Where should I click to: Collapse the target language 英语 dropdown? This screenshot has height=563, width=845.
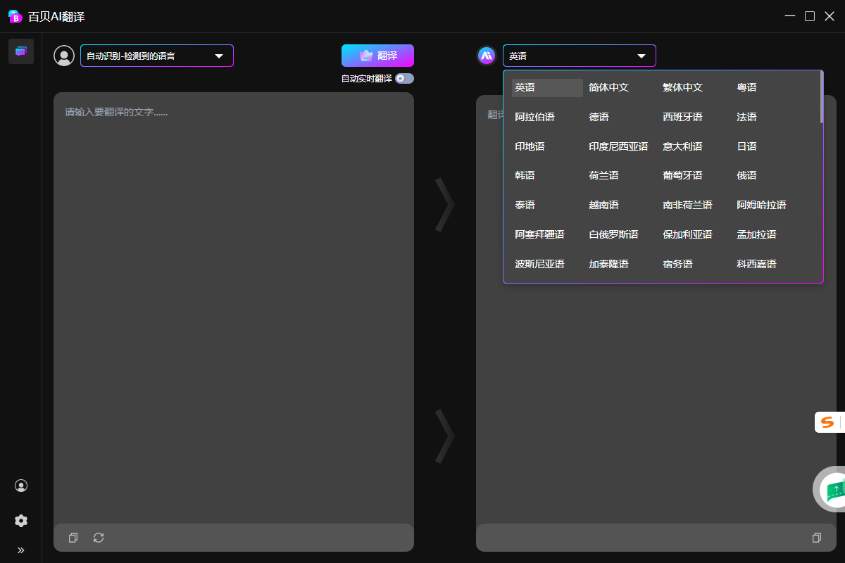click(580, 56)
